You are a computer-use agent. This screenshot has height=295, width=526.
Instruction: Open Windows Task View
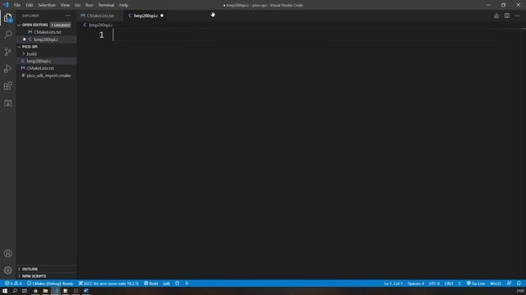[25, 291]
